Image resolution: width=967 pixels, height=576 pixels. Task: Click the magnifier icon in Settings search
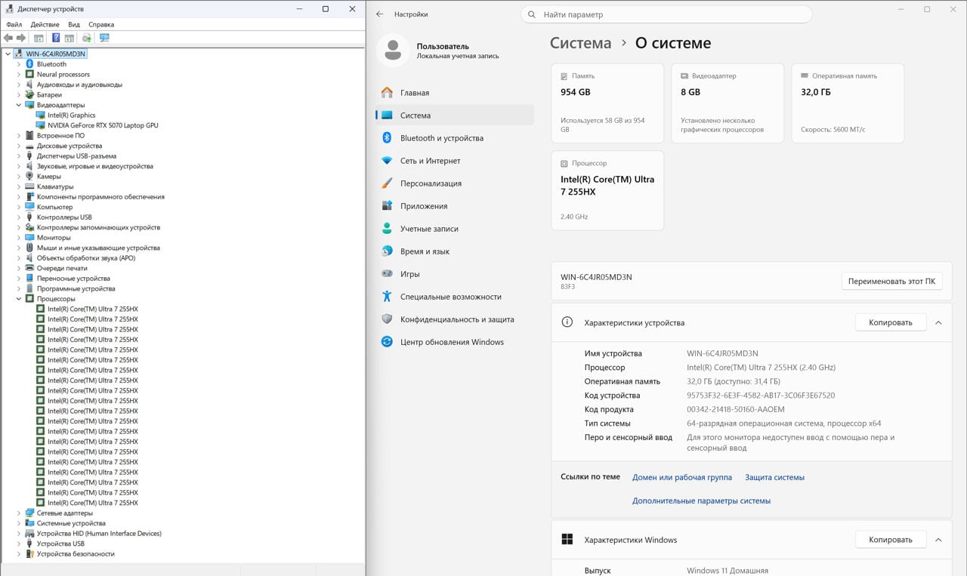tap(532, 14)
